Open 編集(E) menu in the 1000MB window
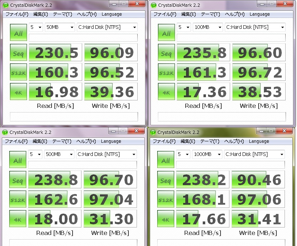The height and width of the screenshot is (246, 297). coord(188,141)
